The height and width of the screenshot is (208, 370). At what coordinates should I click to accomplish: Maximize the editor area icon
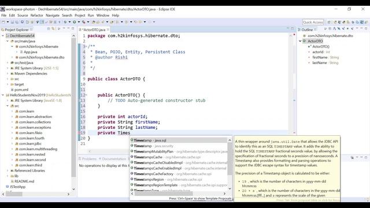click(293, 28)
